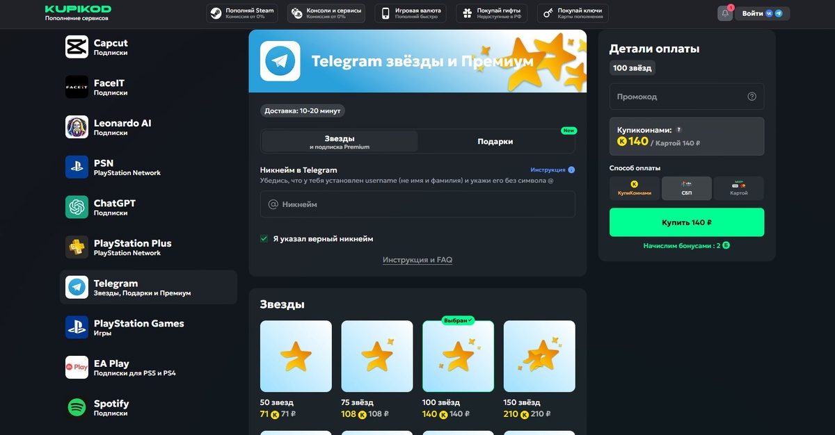
Task: Click the PlayStation Games Игры sidebar label
Action: (x=139, y=328)
